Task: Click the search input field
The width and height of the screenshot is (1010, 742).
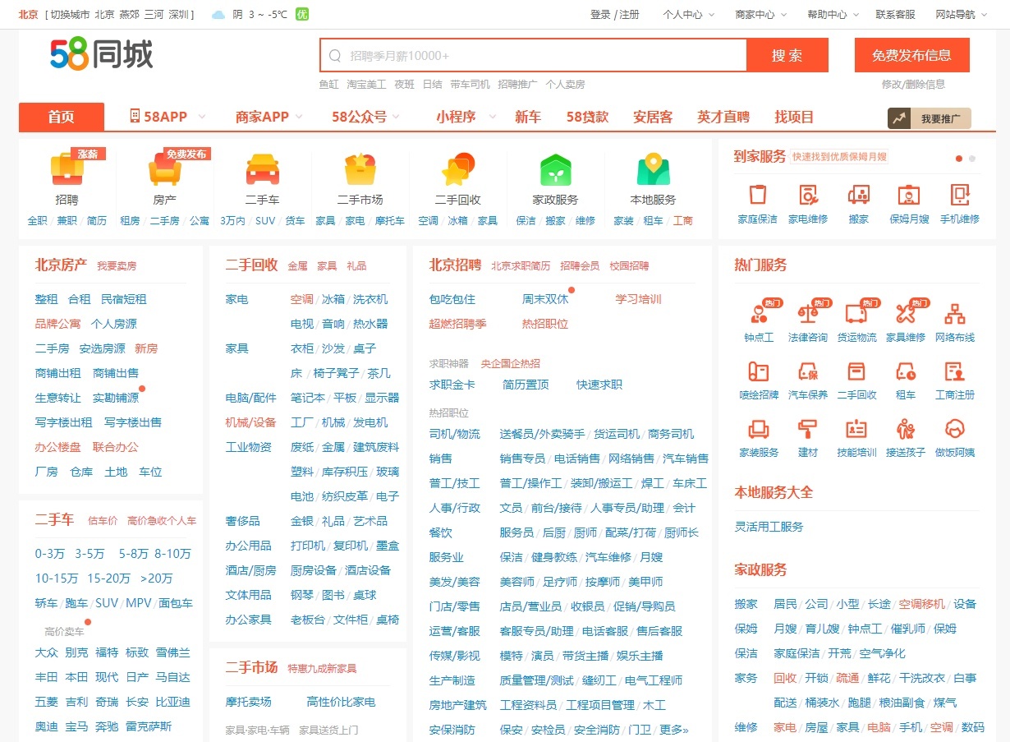Action: [x=533, y=55]
